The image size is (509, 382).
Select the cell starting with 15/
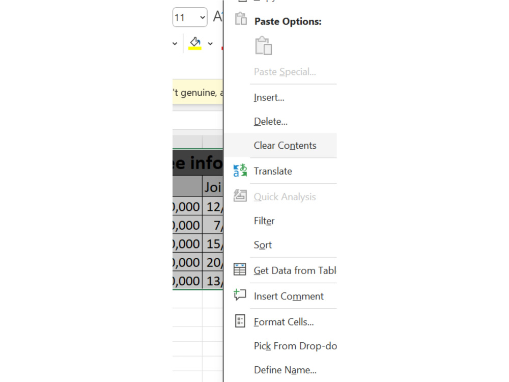pos(213,243)
